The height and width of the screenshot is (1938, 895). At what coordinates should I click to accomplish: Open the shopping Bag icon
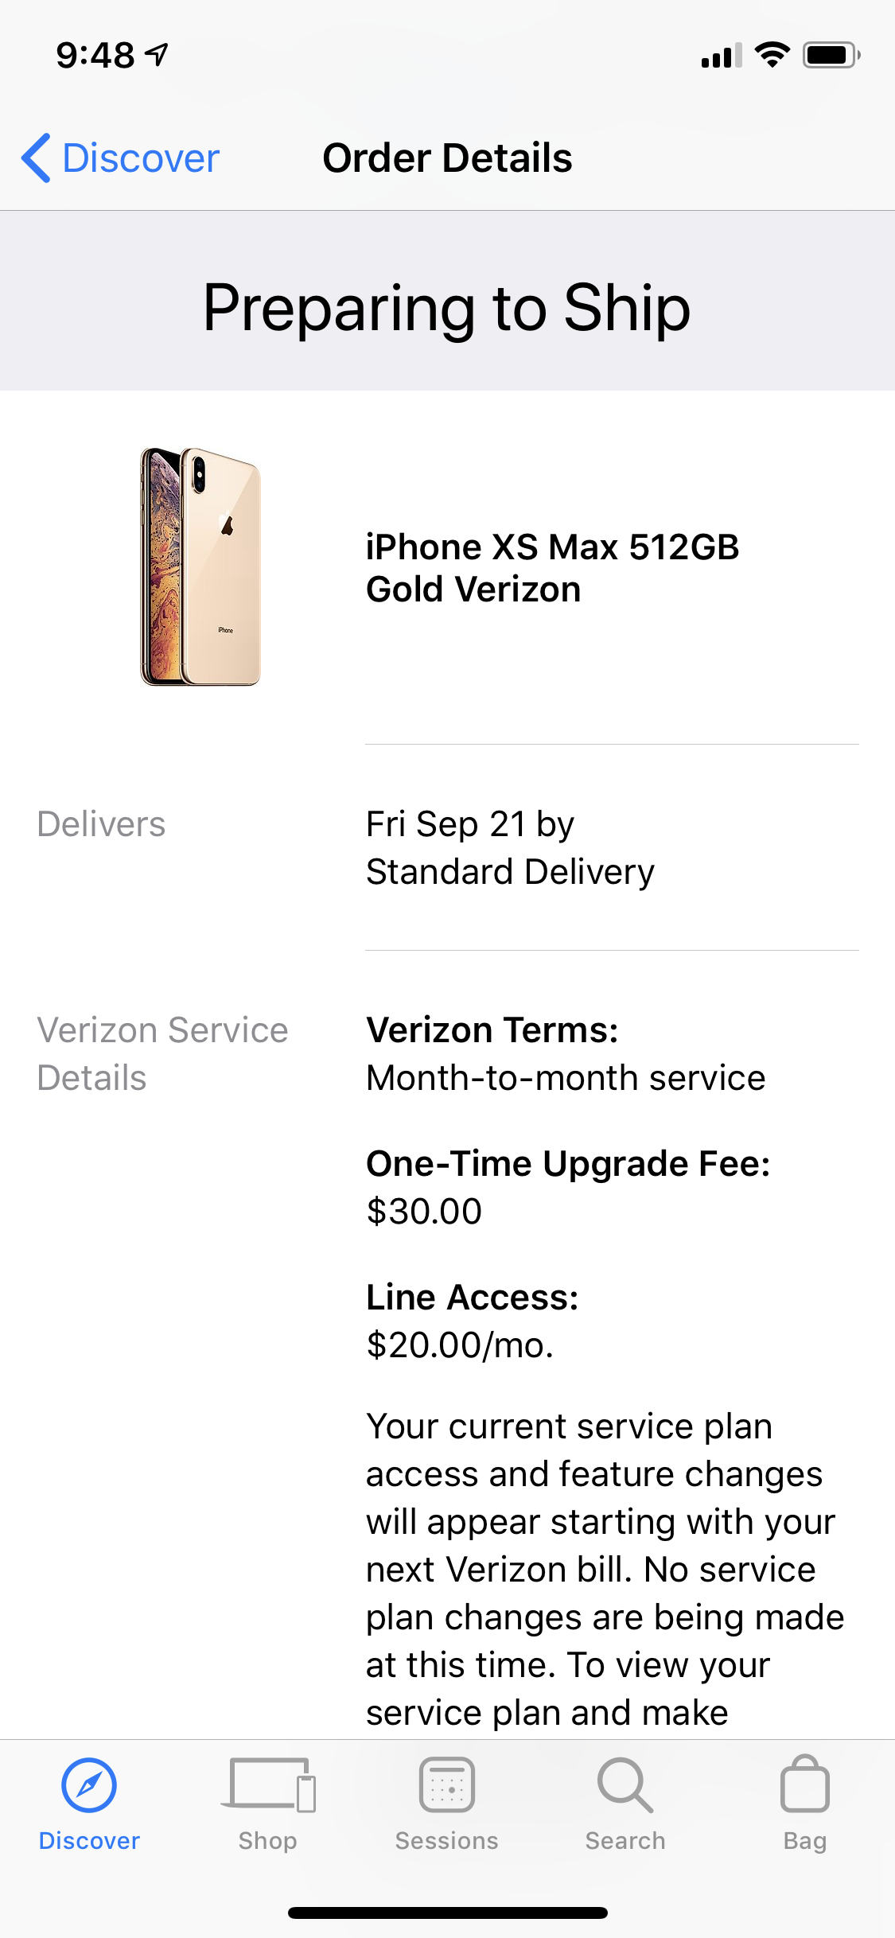tap(805, 1783)
